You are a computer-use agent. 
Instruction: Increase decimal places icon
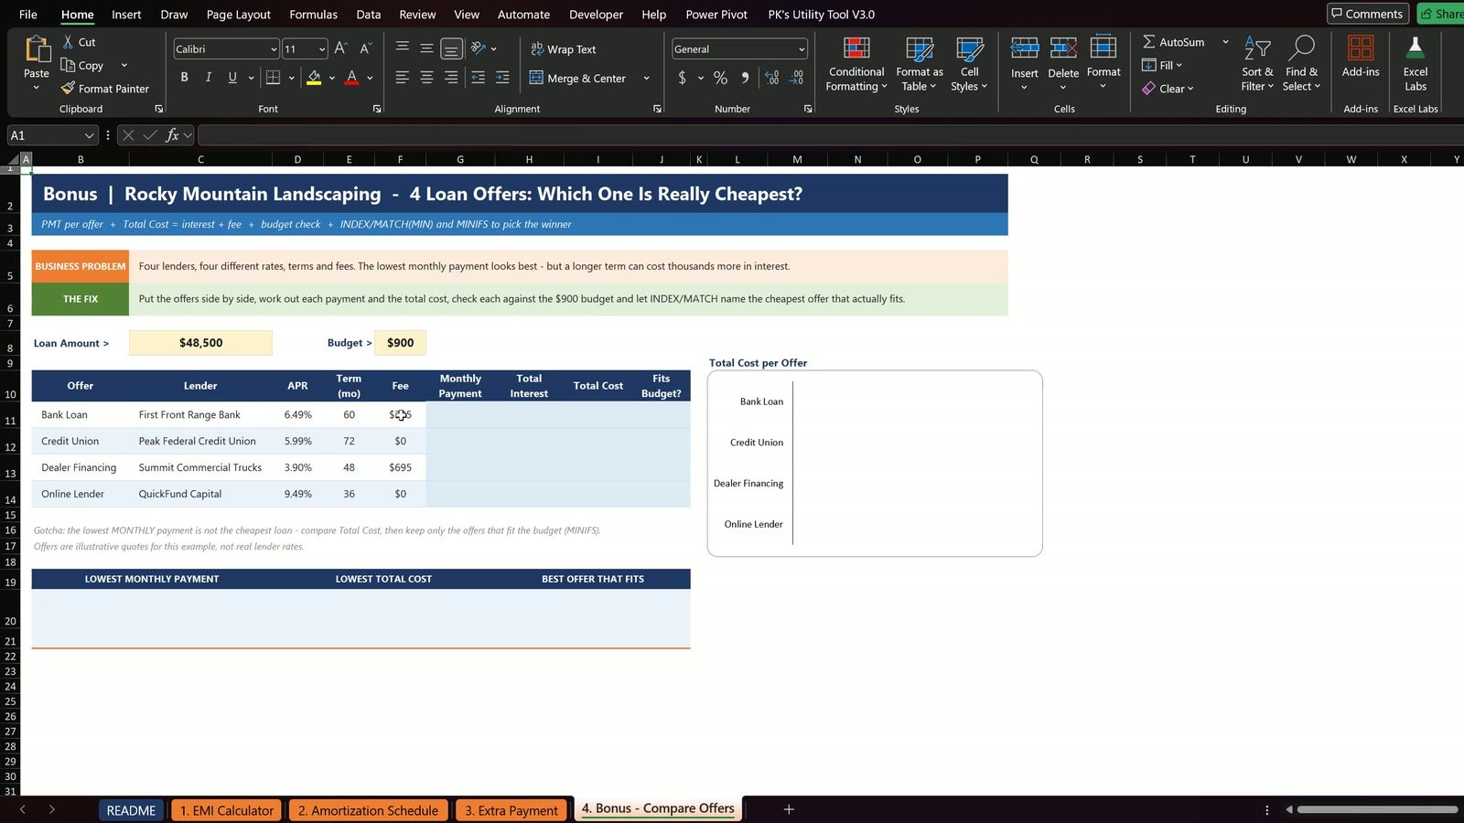[x=772, y=78]
